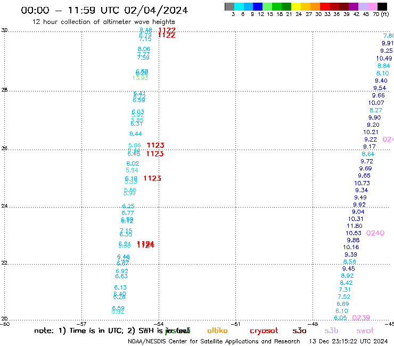The image size is (394, 346).
Task: Click the -57 longitude axis label
Action: (81, 324)
